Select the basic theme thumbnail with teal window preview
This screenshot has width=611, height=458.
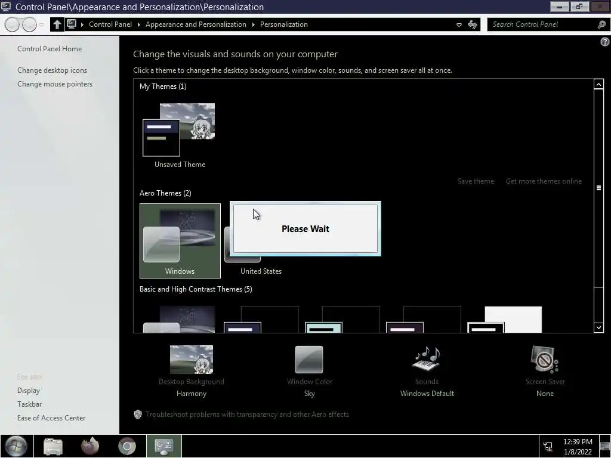click(342, 320)
